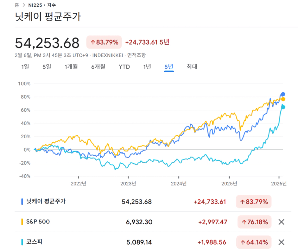Select the 1년 time range
The height and width of the screenshot is (250, 298).
147,67
